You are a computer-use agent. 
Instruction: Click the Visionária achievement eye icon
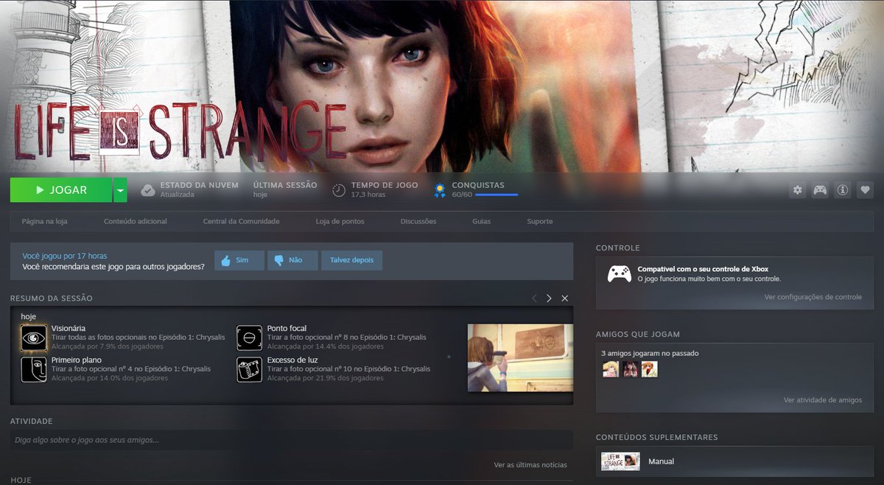click(34, 338)
